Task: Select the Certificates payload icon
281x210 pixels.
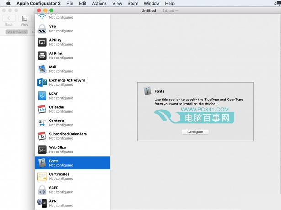Action: pos(42,176)
